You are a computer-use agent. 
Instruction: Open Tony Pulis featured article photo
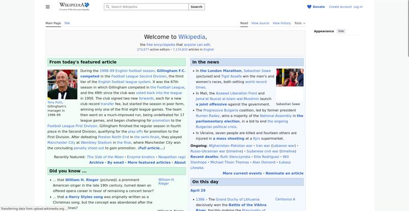(62, 84)
